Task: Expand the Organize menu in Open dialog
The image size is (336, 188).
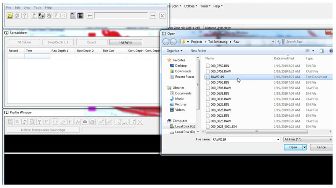Action: click(x=174, y=51)
